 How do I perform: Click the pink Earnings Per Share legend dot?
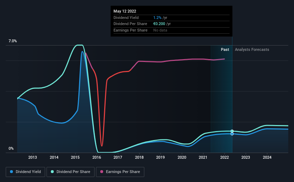point(102,172)
